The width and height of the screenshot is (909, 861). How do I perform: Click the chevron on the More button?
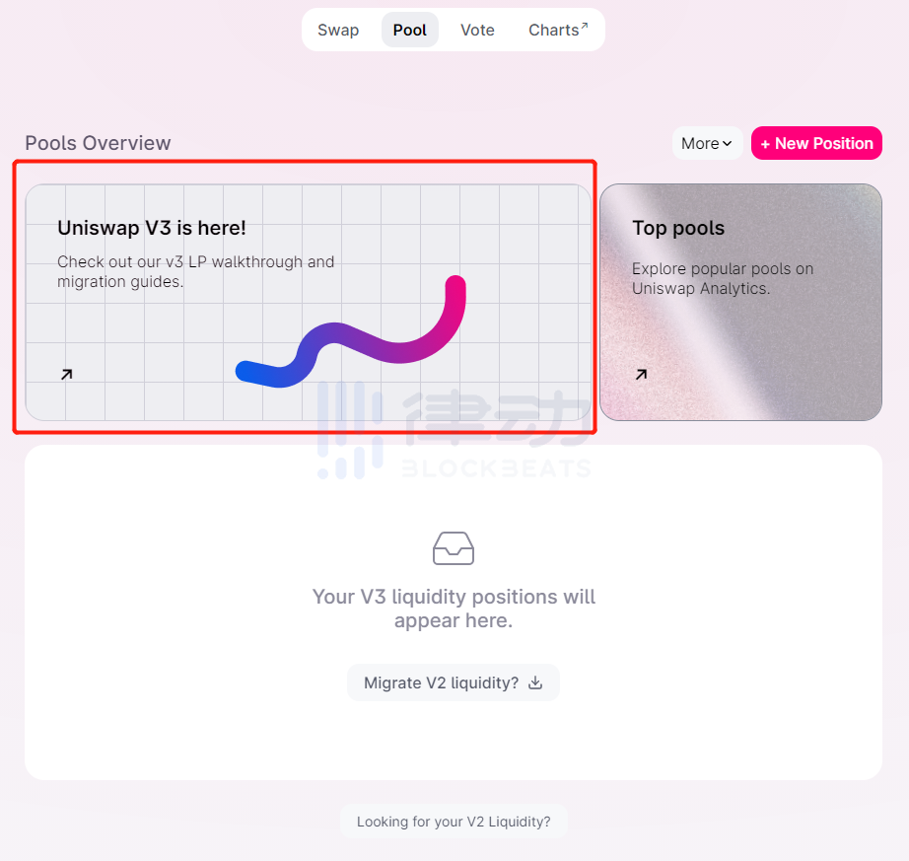pos(728,144)
